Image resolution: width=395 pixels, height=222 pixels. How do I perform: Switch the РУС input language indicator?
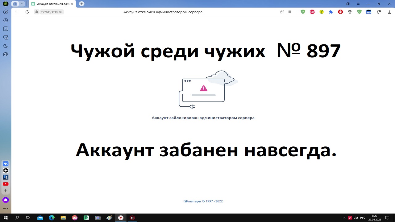363,218
